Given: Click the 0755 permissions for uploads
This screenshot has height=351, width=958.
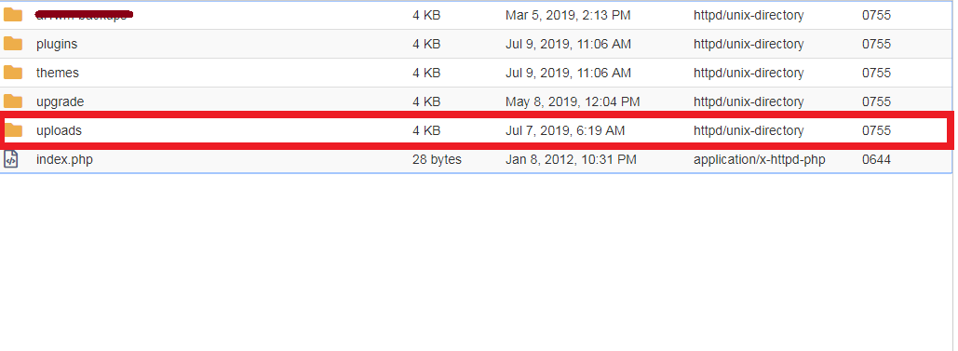Looking at the screenshot, I should click(876, 131).
